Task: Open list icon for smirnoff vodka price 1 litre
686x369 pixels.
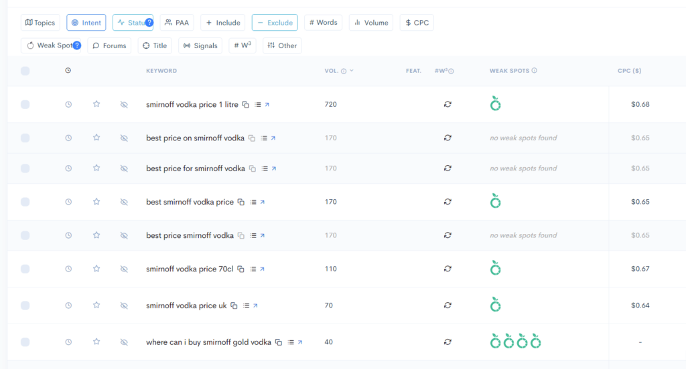Action: pos(258,105)
